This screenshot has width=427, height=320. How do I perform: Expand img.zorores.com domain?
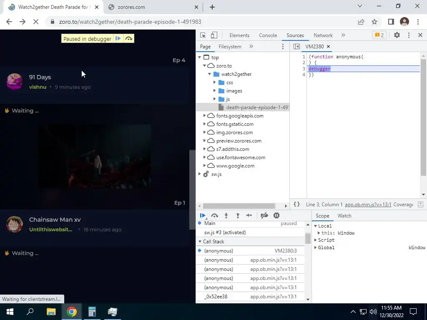[204, 132]
